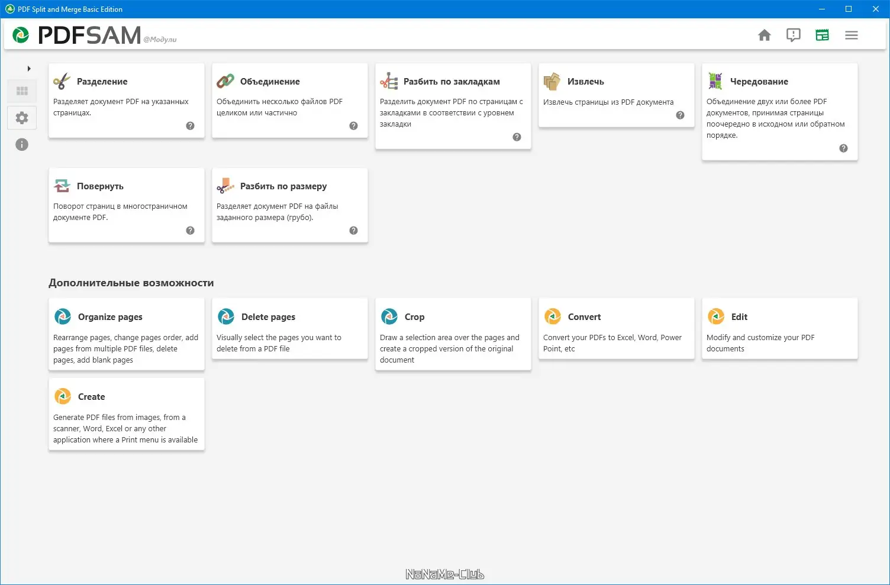Click the Разбить по размеру title
The width and height of the screenshot is (890, 585).
pos(283,186)
